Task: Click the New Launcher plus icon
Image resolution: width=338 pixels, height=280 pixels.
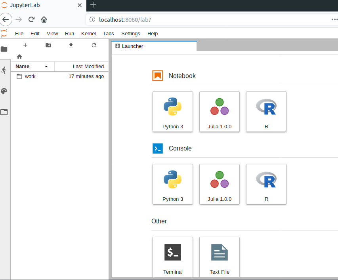Action: click(x=25, y=45)
